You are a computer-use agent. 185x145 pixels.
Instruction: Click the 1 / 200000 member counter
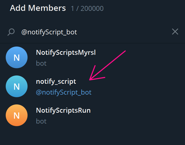(x=87, y=9)
